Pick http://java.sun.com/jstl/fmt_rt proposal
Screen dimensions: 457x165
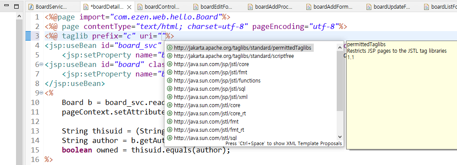209,130
